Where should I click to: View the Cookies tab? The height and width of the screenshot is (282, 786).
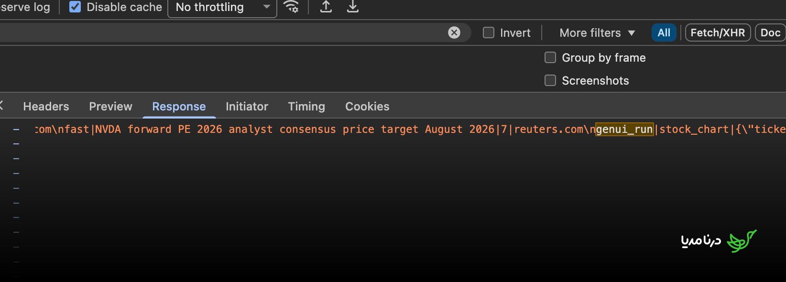point(367,106)
